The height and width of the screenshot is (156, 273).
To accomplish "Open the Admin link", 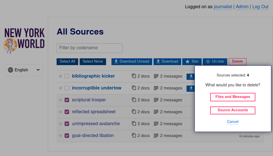I will pos(242,7).
